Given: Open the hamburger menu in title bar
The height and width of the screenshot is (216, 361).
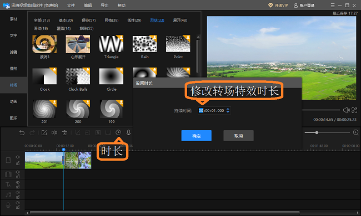Looking at the screenshot, I should pyautogui.click(x=333, y=5).
